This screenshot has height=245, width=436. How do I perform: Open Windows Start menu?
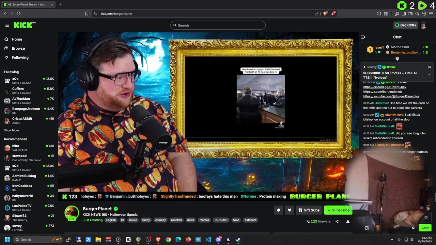7,240
